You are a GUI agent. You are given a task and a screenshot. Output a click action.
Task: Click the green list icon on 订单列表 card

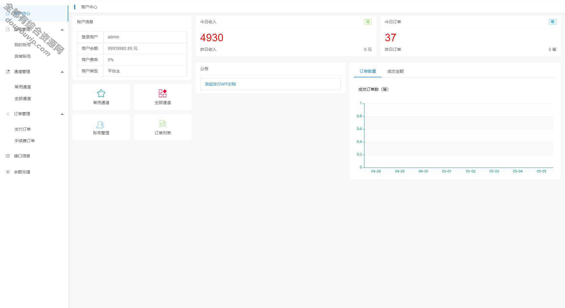tap(163, 124)
